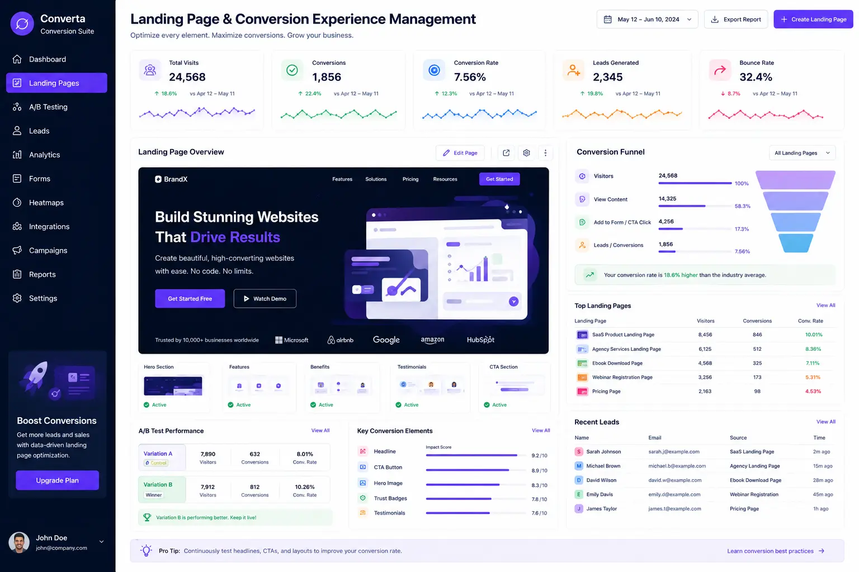
Task: Click the Visitors funnel stage icon
Action: (582, 176)
